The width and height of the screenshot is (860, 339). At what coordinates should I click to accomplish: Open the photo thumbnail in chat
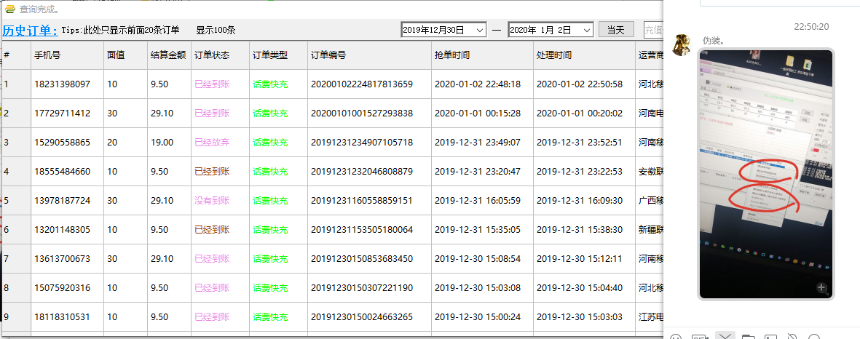765,174
